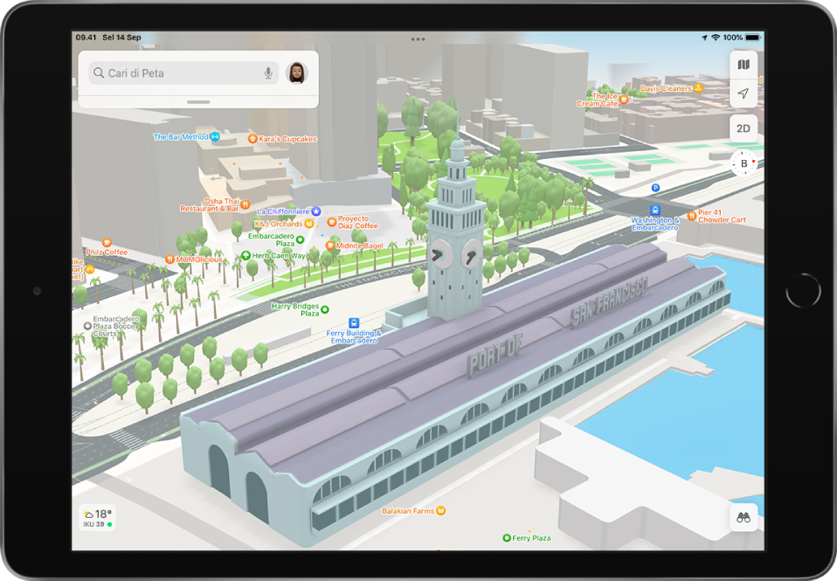This screenshot has width=837, height=581.
Task: Tap the location tracking arrow icon
Action: pos(744,93)
